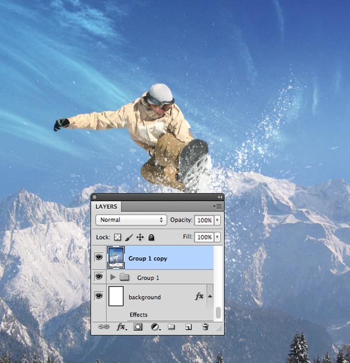Delete layer with trash icon

coord(205,327)
